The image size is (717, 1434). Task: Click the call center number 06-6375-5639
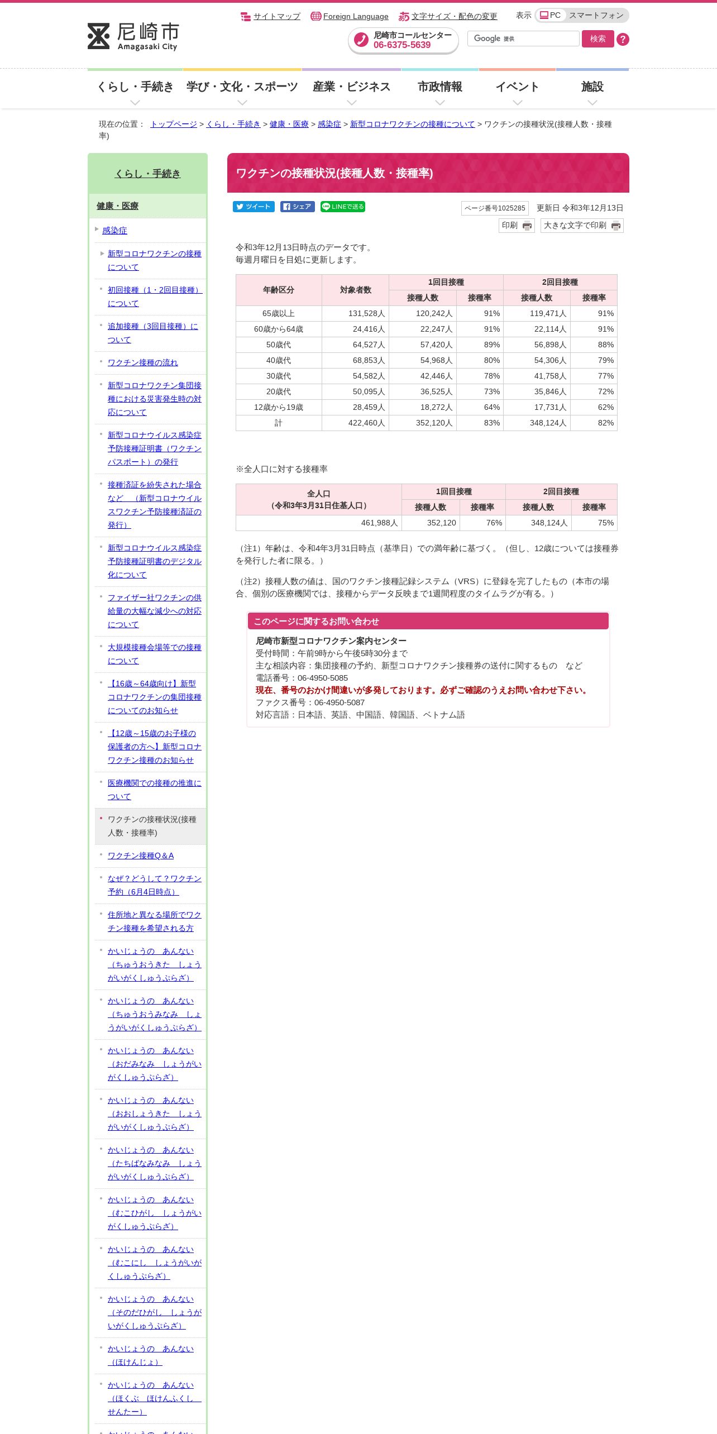point(402,45)
